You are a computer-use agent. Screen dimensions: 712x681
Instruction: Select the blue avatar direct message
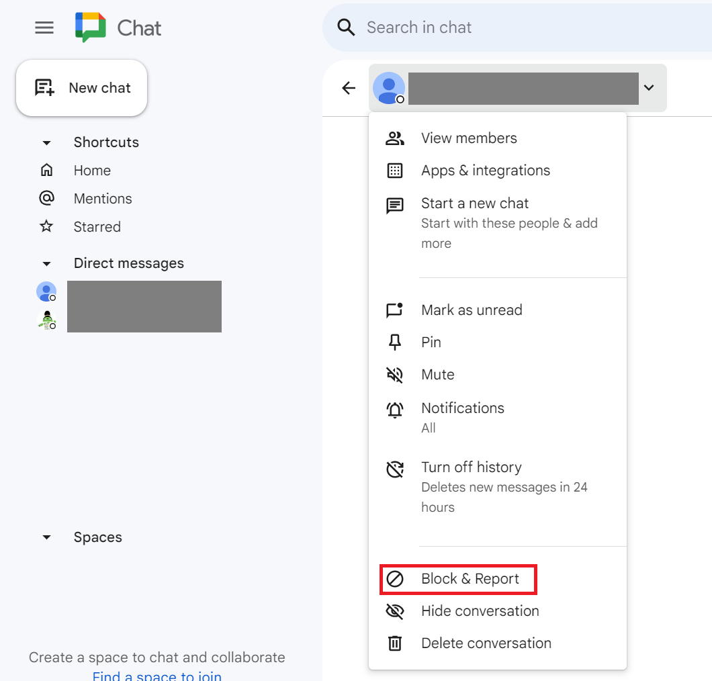[x=46, y=291]
